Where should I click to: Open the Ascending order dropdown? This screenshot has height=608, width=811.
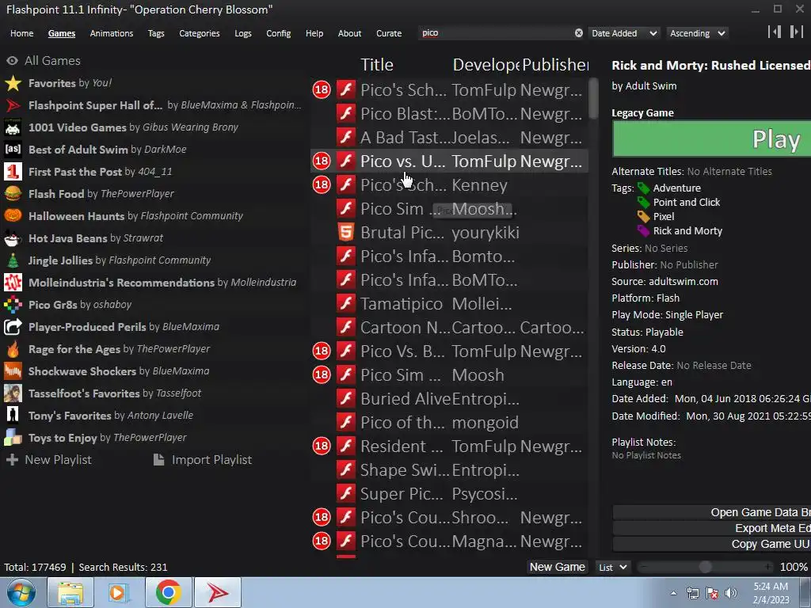point(698,33)
